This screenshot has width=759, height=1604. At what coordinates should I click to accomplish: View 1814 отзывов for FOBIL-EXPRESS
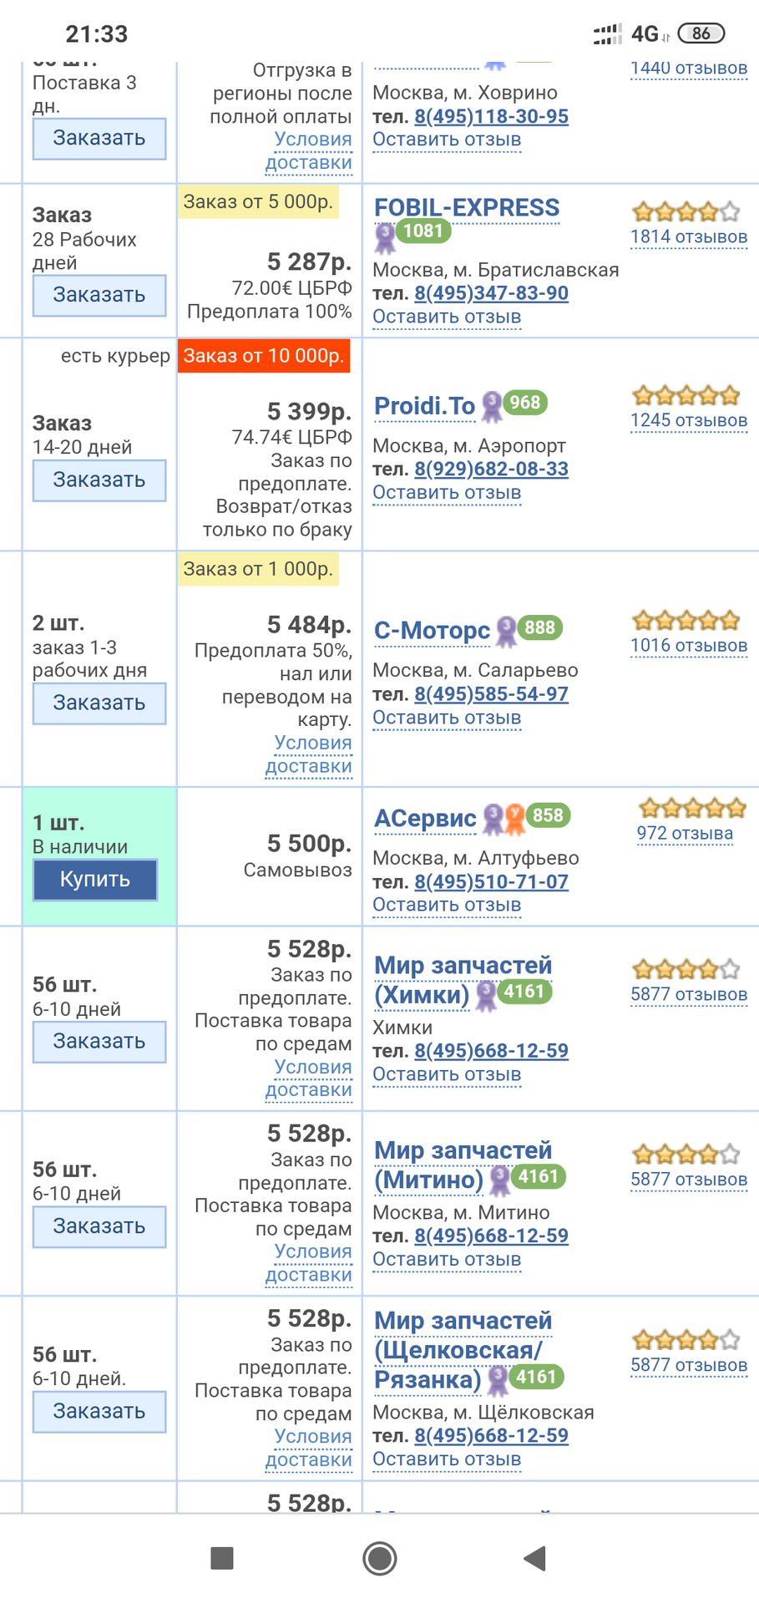(x=689, y=237)
